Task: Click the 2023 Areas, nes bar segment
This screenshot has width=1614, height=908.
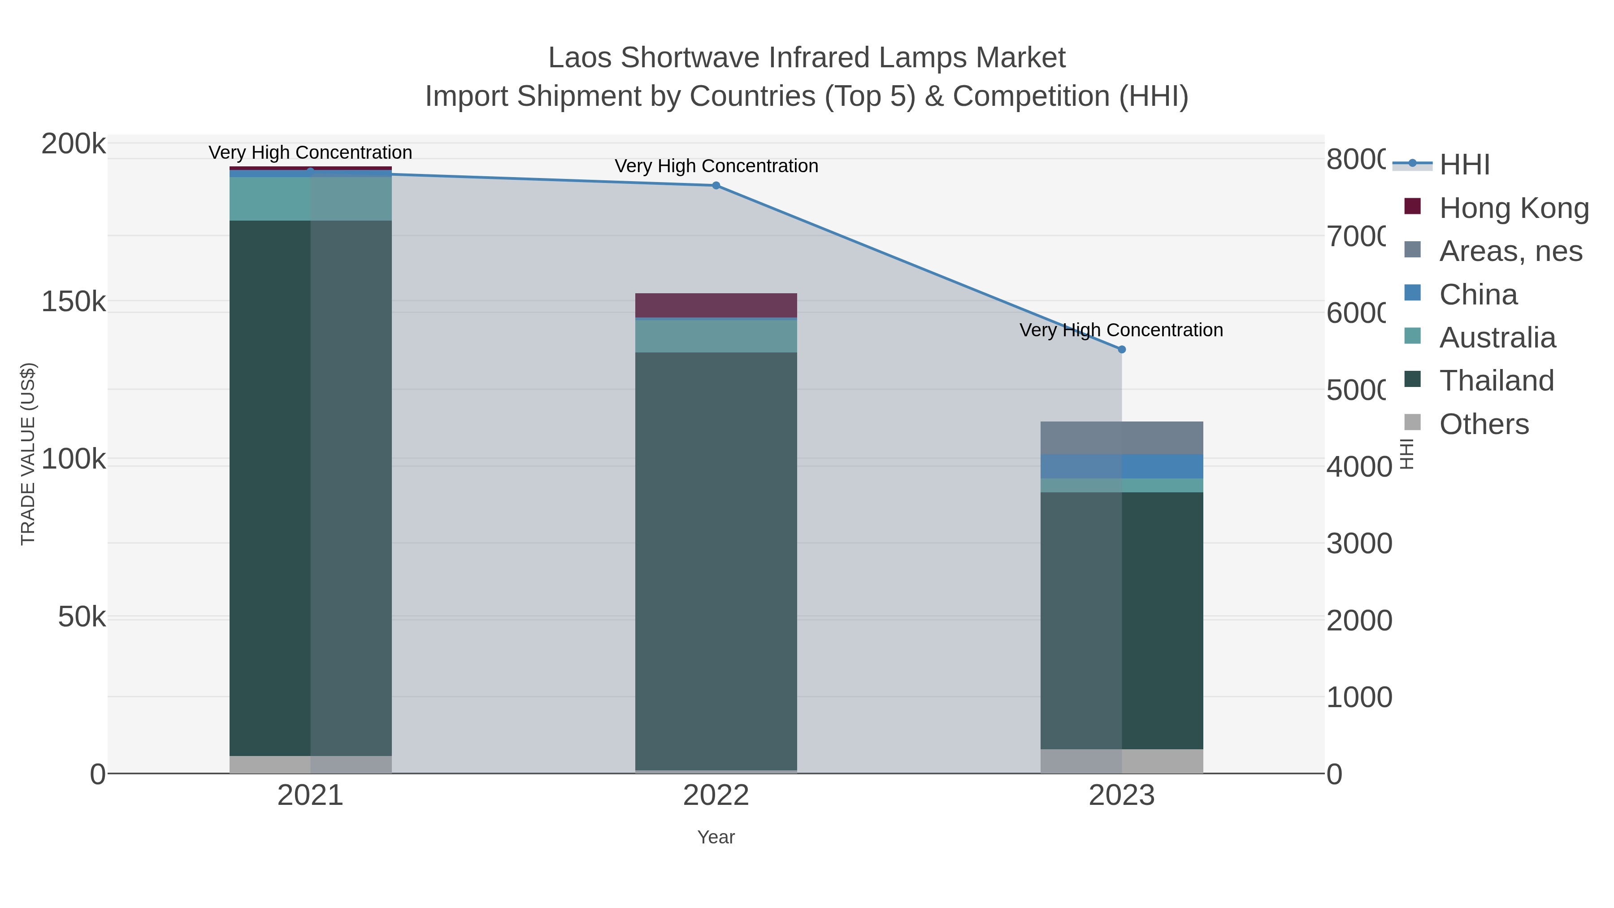Action: point(1122,438)
